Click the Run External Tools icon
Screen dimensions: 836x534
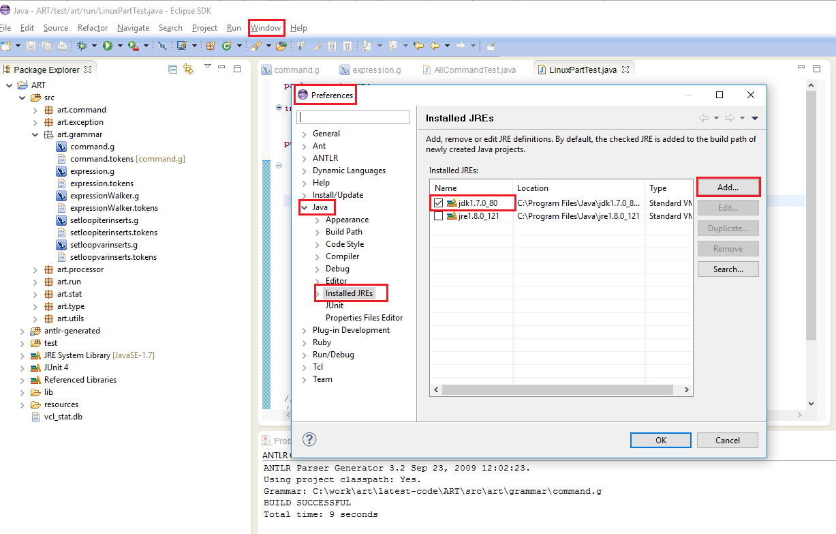[x=134, y=46]
